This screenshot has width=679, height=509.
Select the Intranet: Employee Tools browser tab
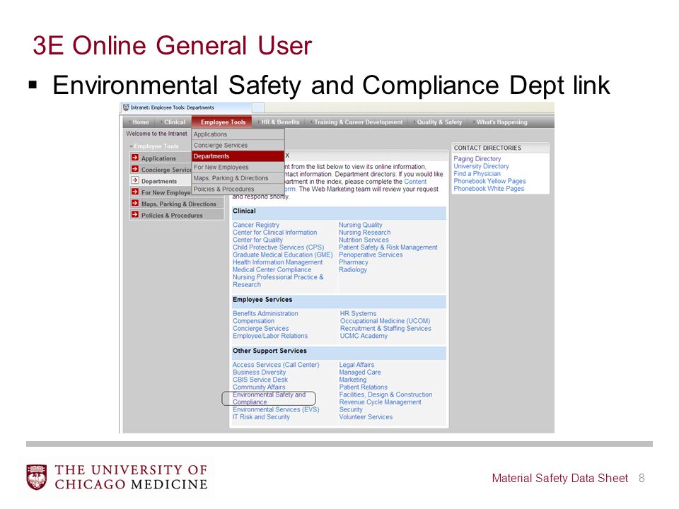(185, 107)
